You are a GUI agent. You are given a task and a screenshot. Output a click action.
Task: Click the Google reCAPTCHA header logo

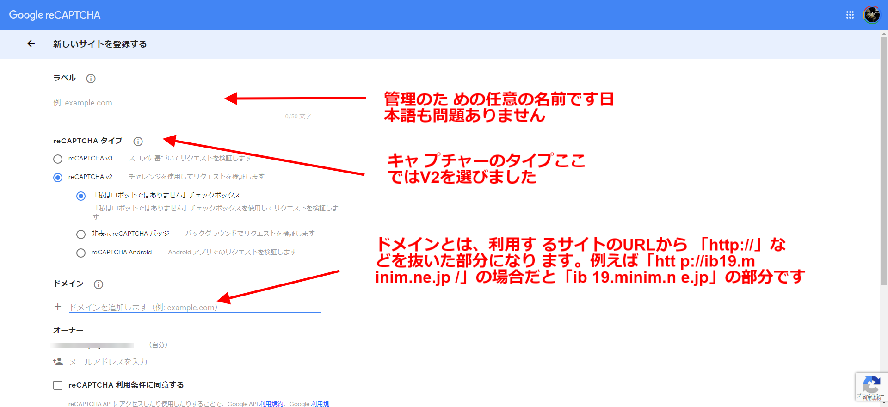[x=55, y=15]
